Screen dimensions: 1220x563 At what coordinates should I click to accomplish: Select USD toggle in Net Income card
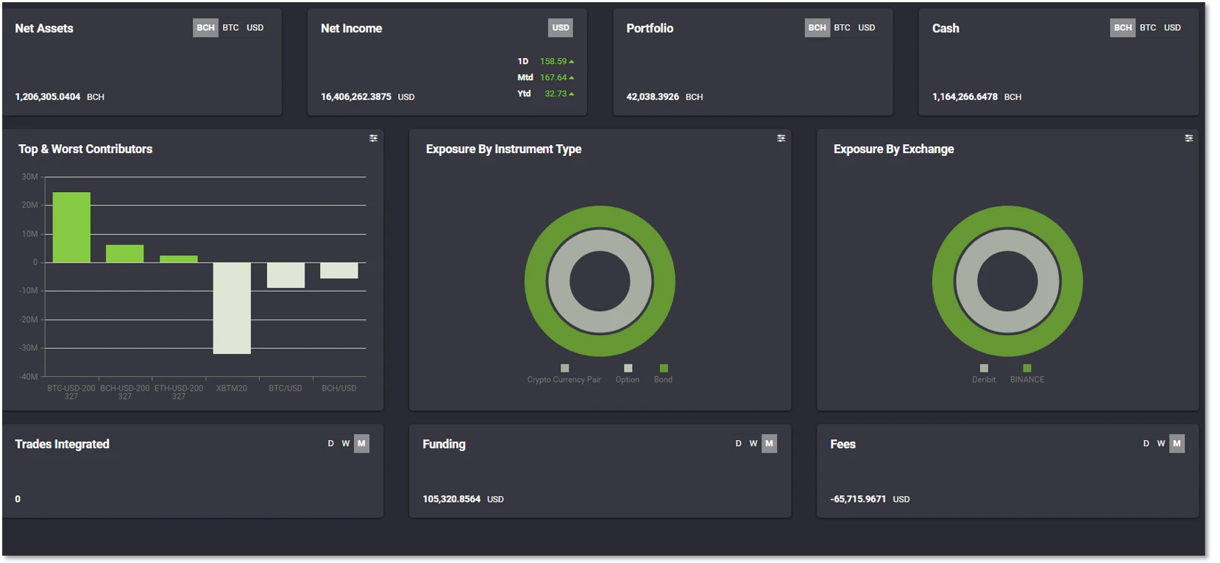[x=561, y=28]
